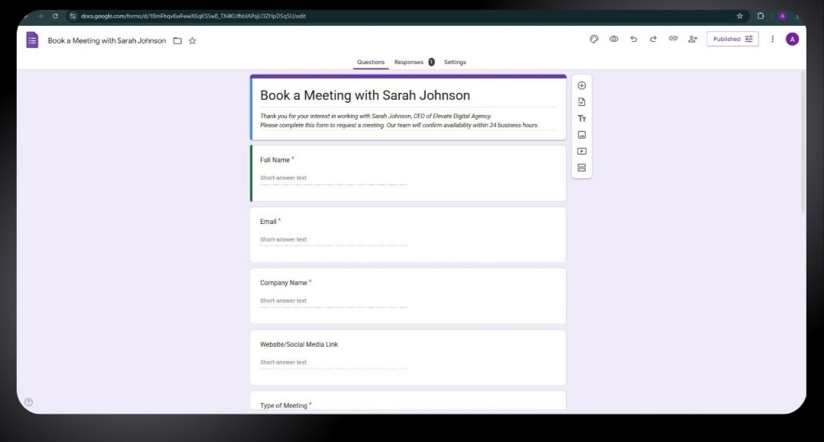The width and height of the screenshot is (824, 442).
Task: Reload the browser page
Action: coord(55,16)
